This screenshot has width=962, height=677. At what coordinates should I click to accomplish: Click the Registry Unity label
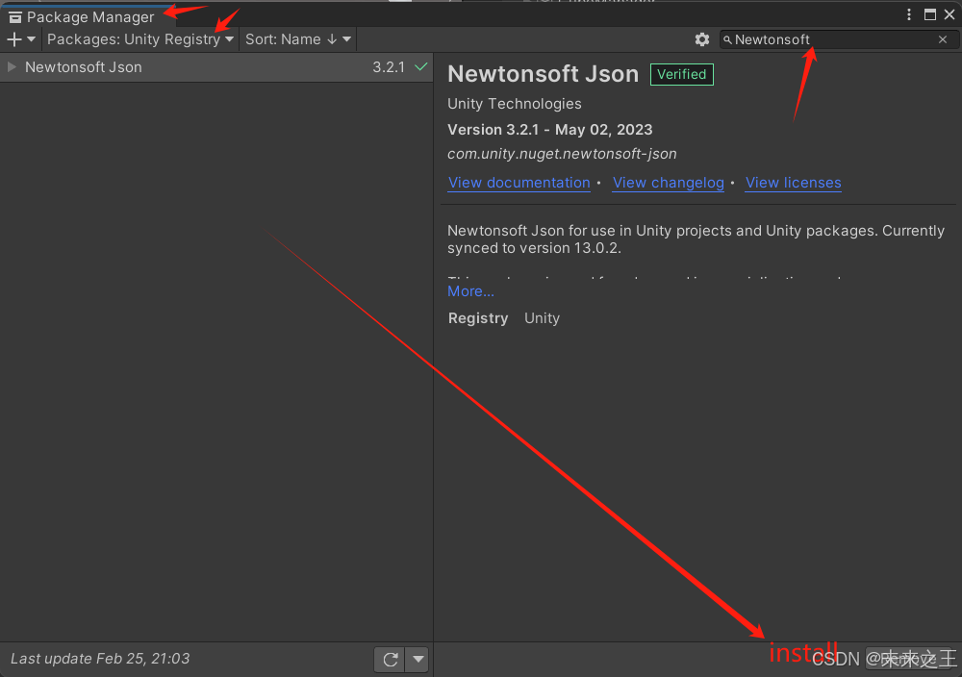click(504, 318)
